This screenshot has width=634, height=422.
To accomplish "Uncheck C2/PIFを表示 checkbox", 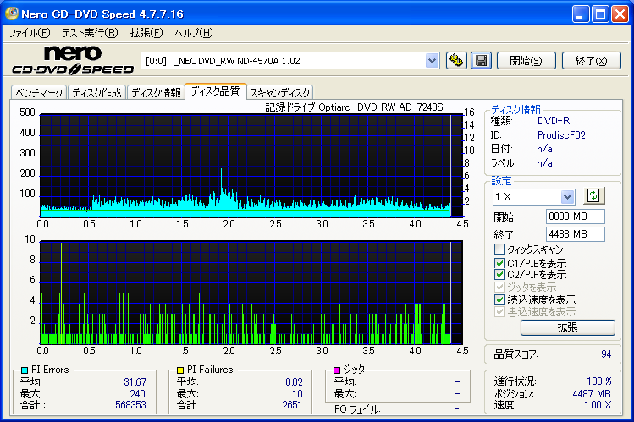I will pos(499,275).
